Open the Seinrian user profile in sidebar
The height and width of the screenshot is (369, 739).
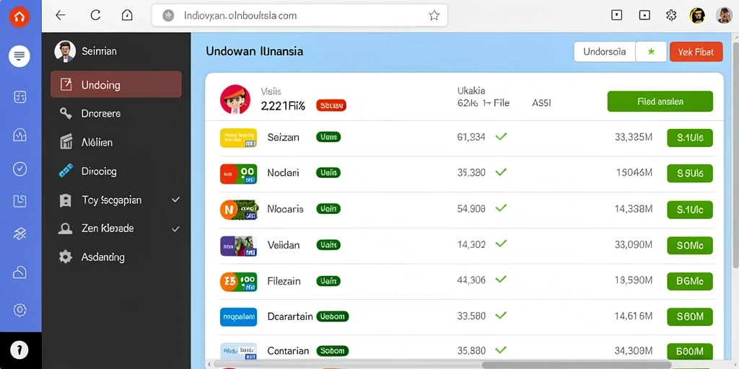pos(86,51)
